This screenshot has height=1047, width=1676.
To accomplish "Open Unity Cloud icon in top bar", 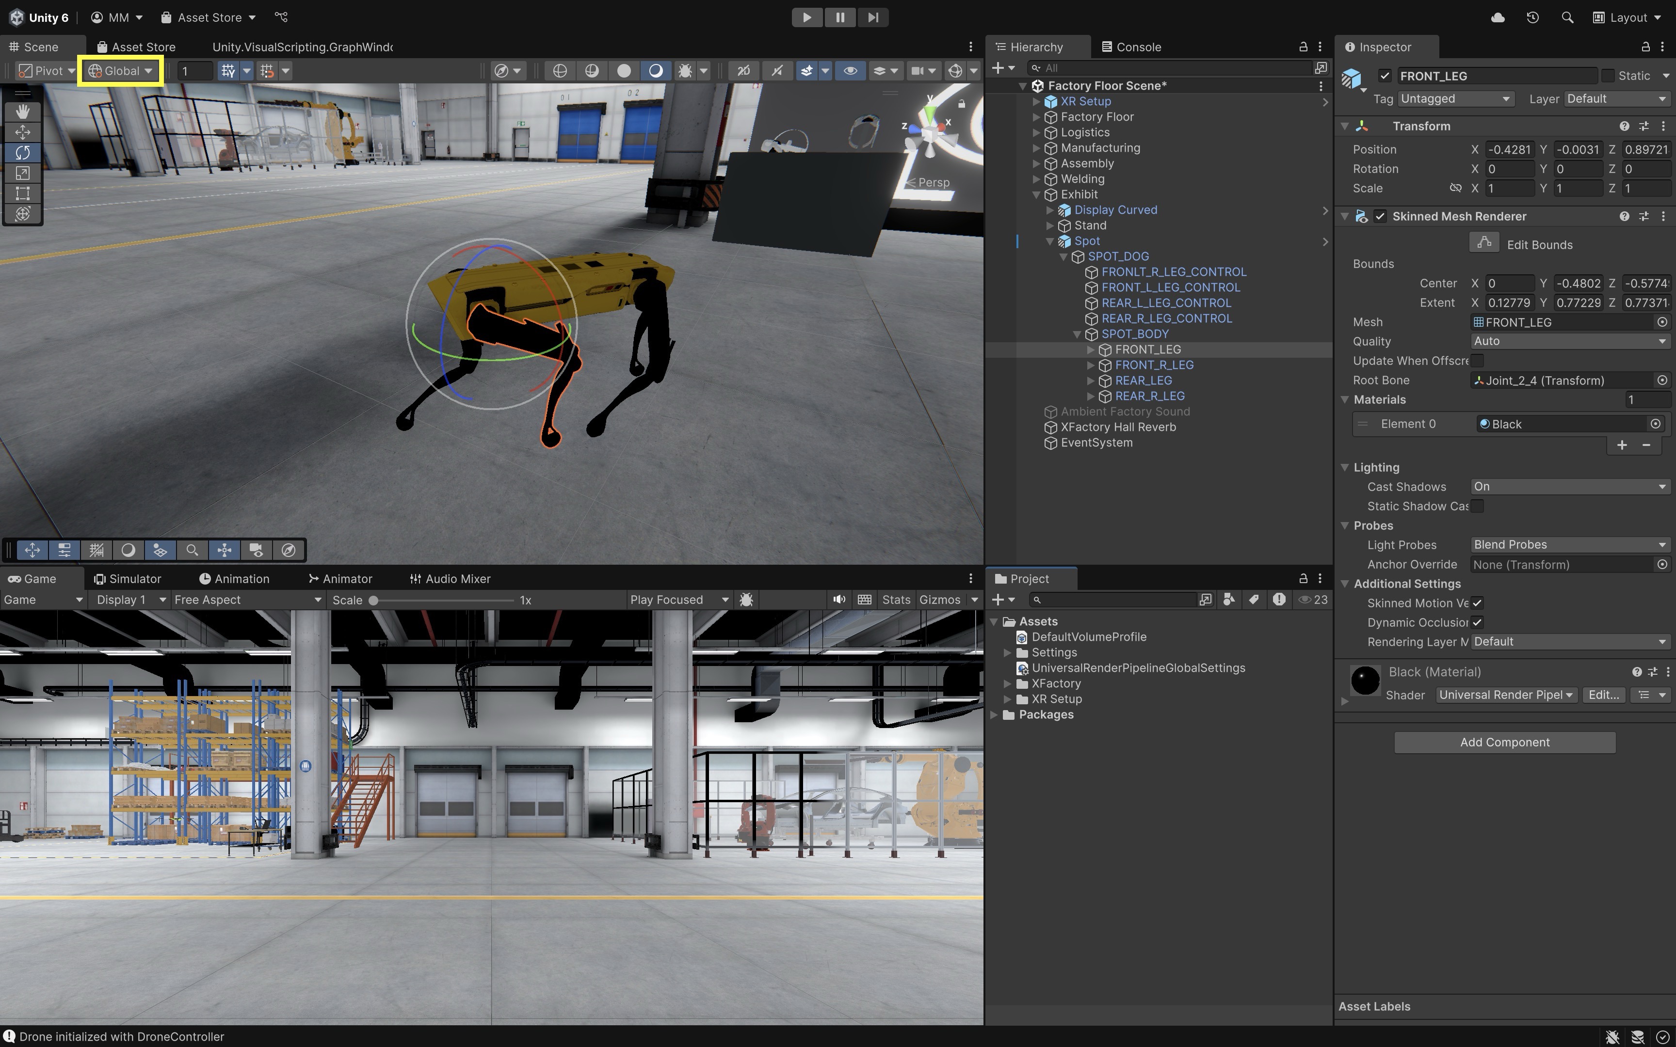I will (1498, 17).
